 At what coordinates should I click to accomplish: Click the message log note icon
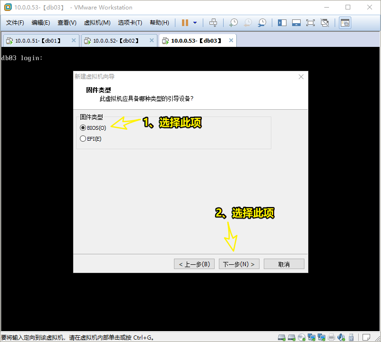tap(366, 337)
